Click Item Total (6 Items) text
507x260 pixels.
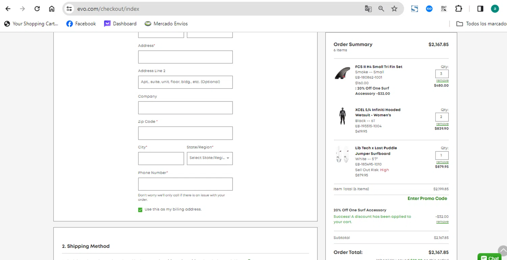351,189
